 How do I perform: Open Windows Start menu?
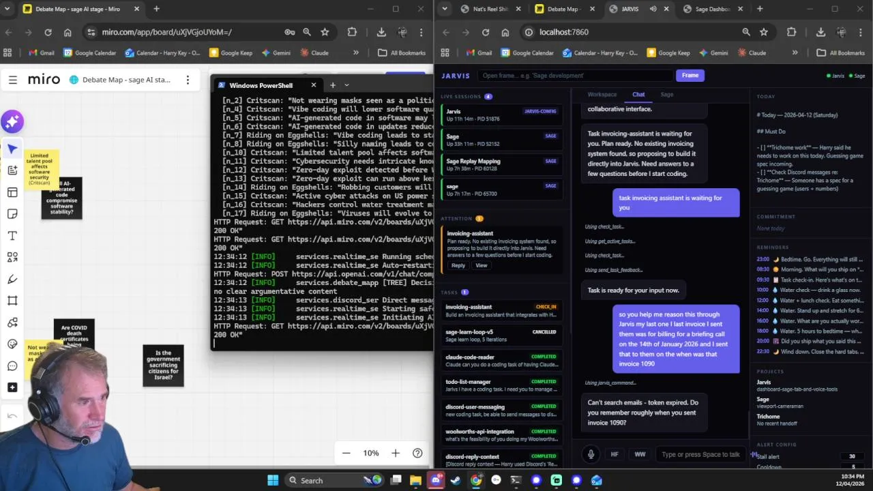pyautogui.click(x=273, y=480)
